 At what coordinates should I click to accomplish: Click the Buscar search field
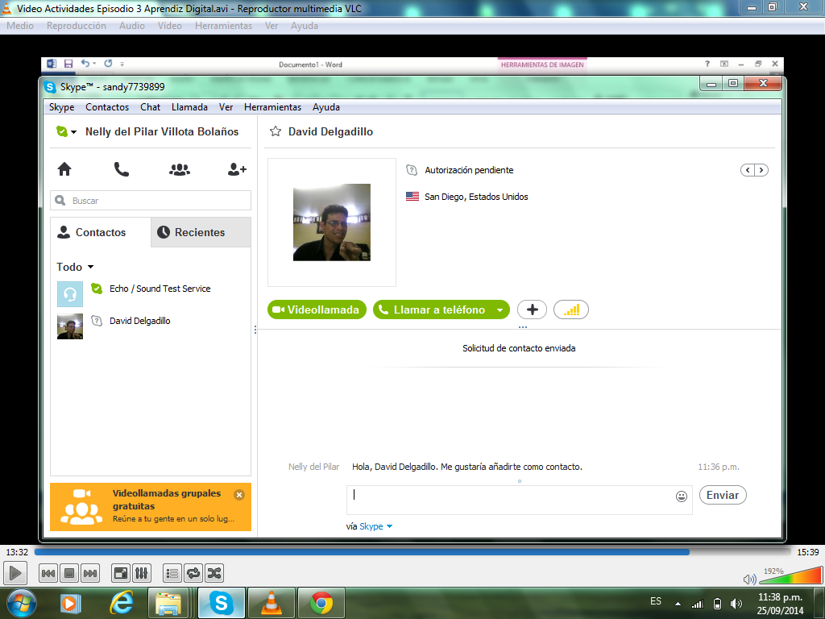click(151, 201)
